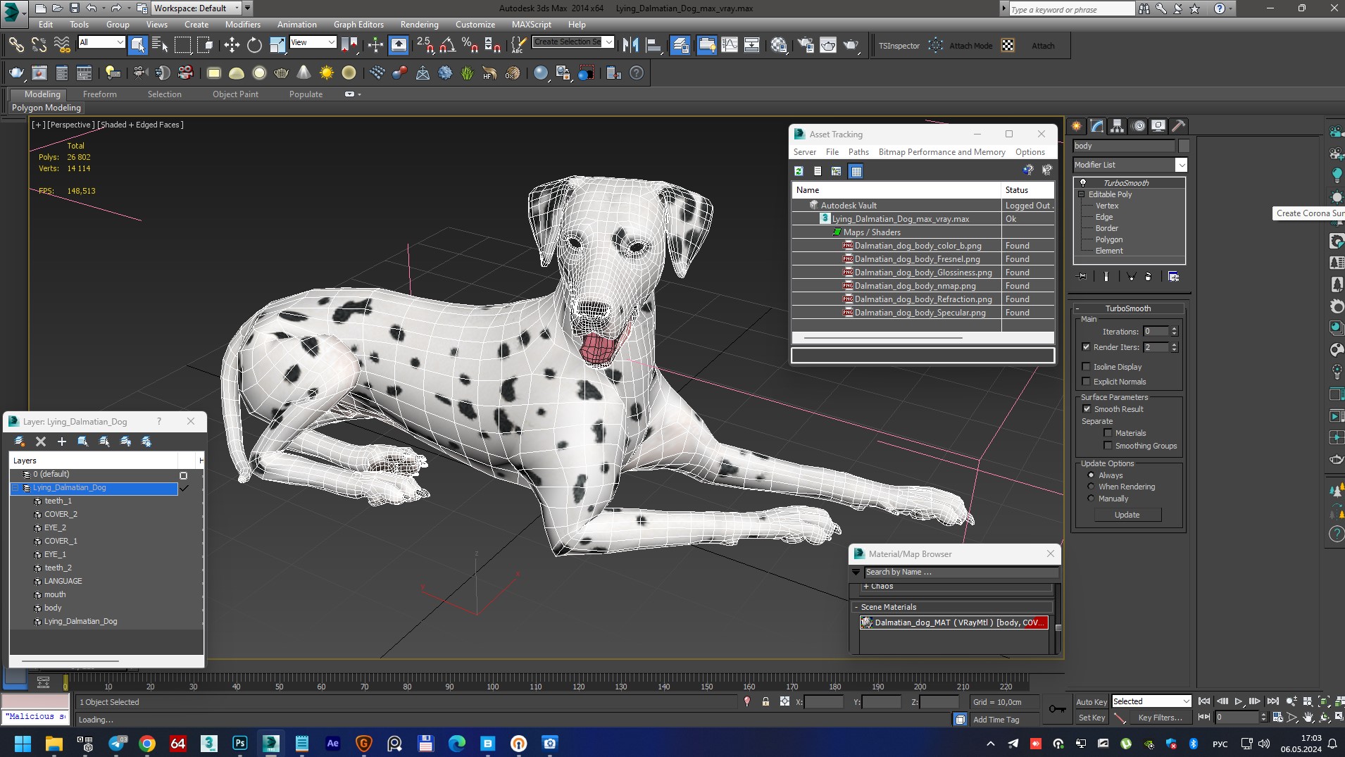The height and width of the screenshot is (757, 1345).
Task: Collapse the Lying_Dalmatian_Dog layer
Action: (x=15, y=488)
